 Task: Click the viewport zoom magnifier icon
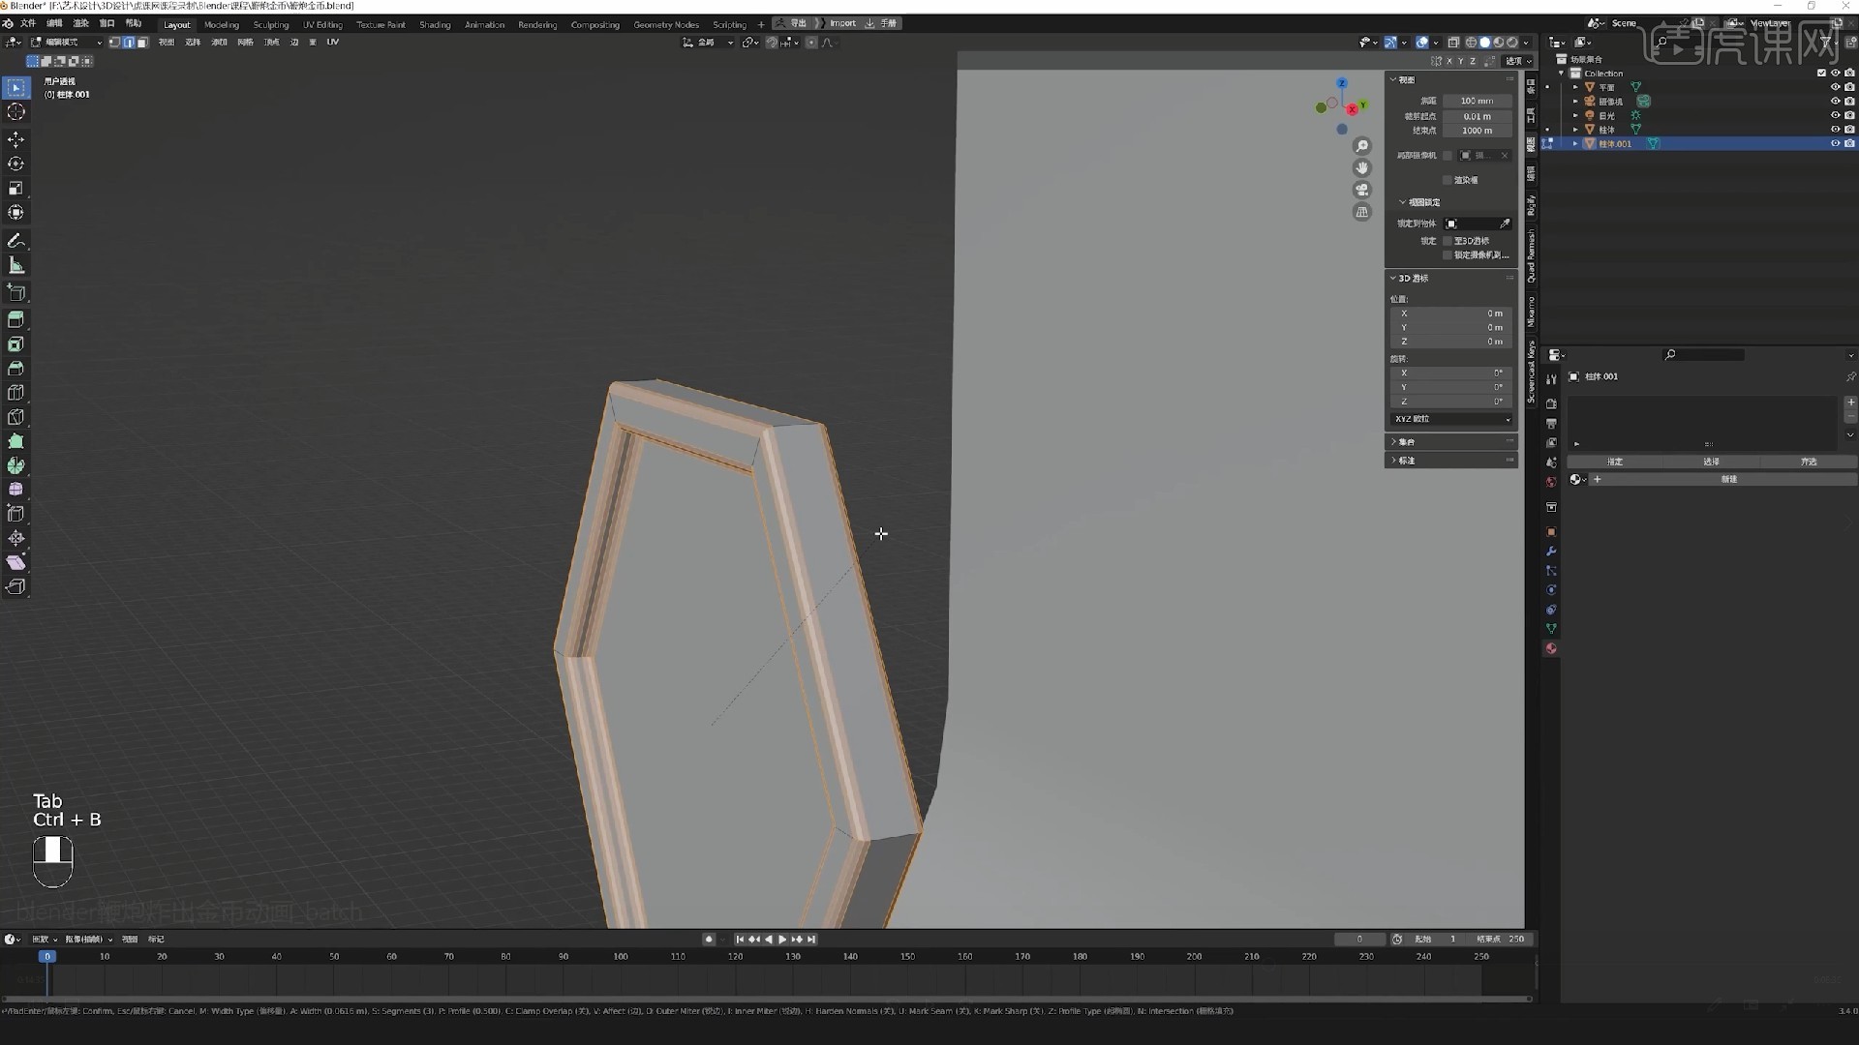tap(1362, 146)
